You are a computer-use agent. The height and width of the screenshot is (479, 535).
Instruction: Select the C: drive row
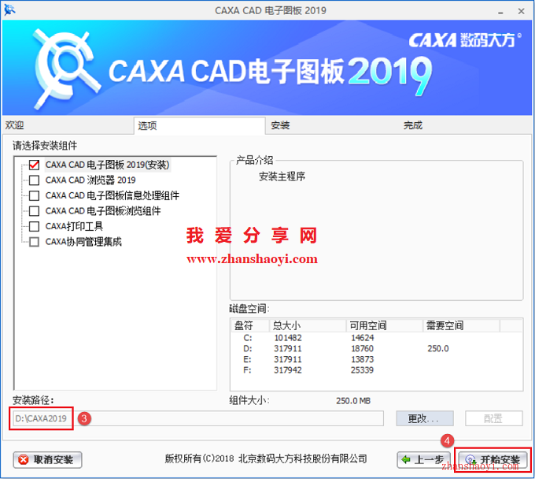click(x=377, y=338)
